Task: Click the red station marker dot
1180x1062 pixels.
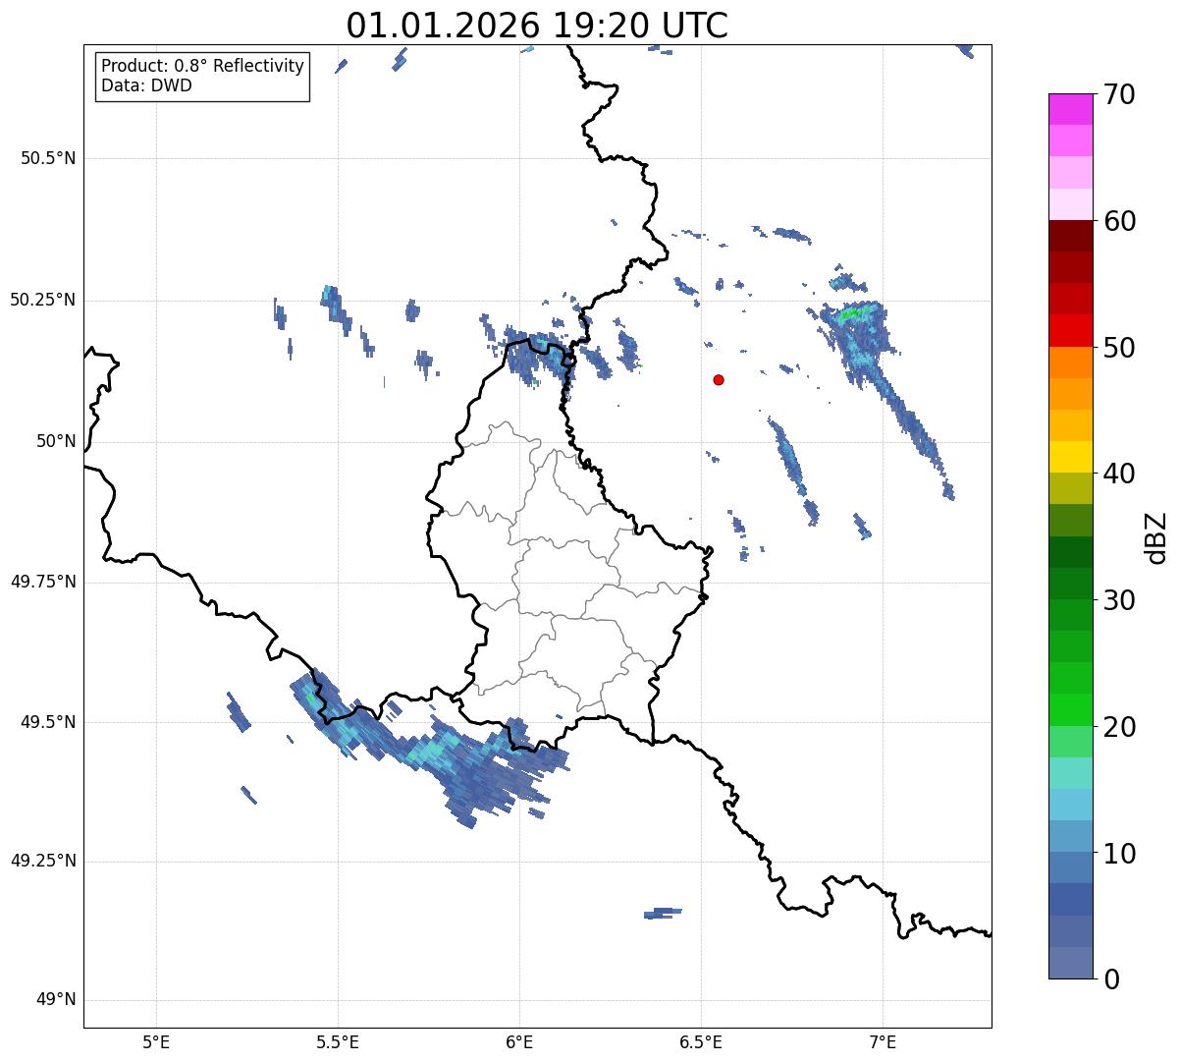Action: coord(719,379)
